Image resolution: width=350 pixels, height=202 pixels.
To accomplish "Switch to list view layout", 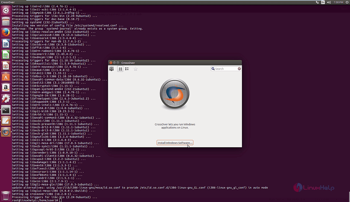I will (x=127, y=69).
